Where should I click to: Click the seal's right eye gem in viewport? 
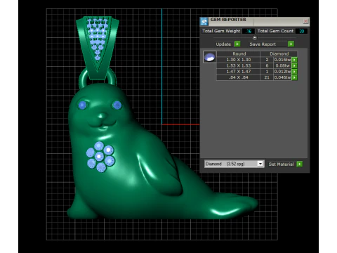pos(117,105)
